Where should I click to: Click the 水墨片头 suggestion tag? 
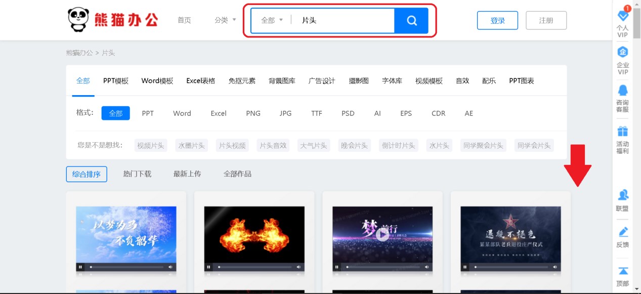pos(192,146)
